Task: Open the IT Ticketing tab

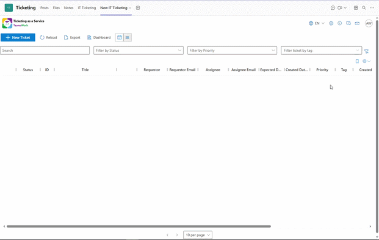Action: click(x=87, y=8)
